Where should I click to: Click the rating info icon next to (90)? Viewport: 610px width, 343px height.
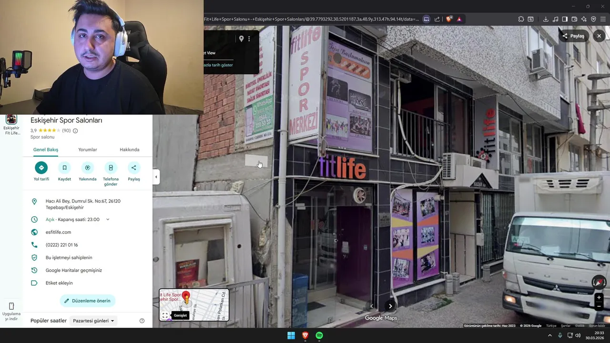click(x=75, y=131)
